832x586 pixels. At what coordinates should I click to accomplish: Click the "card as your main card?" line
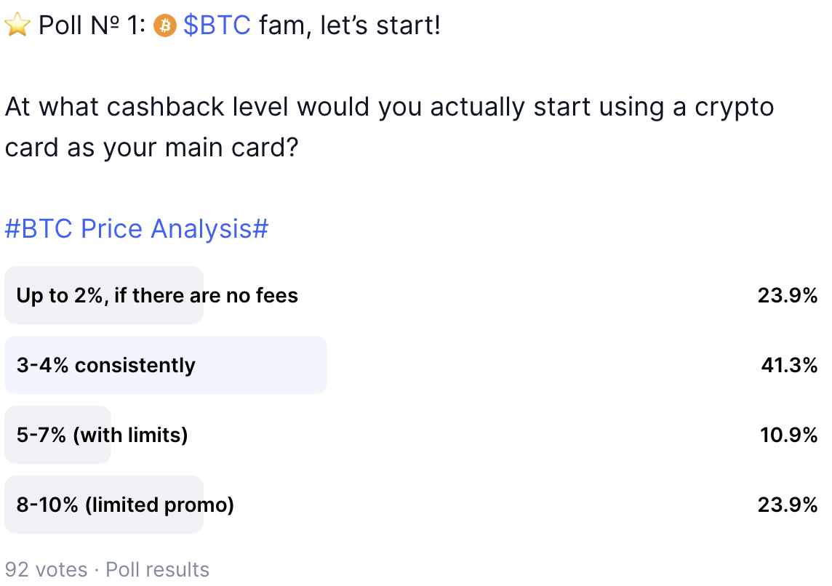click(x=152, y=148)
